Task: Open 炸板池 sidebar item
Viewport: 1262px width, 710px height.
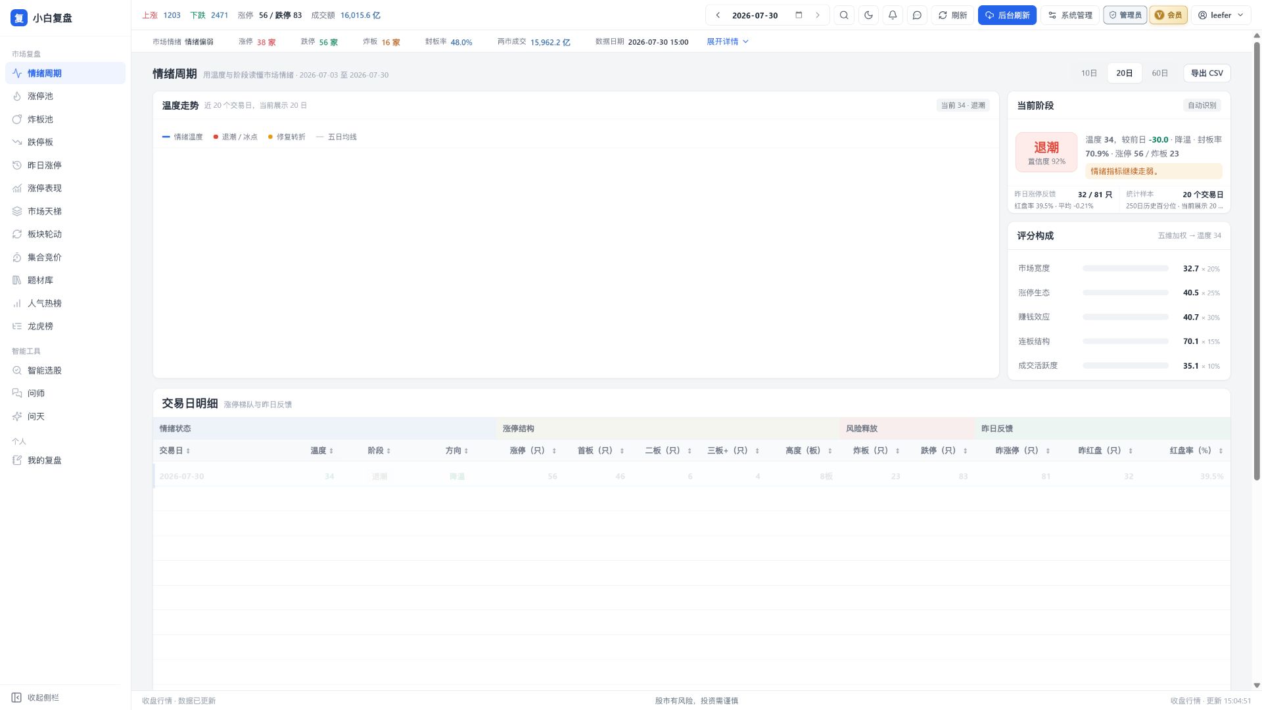Action: (x=65, y=119)
